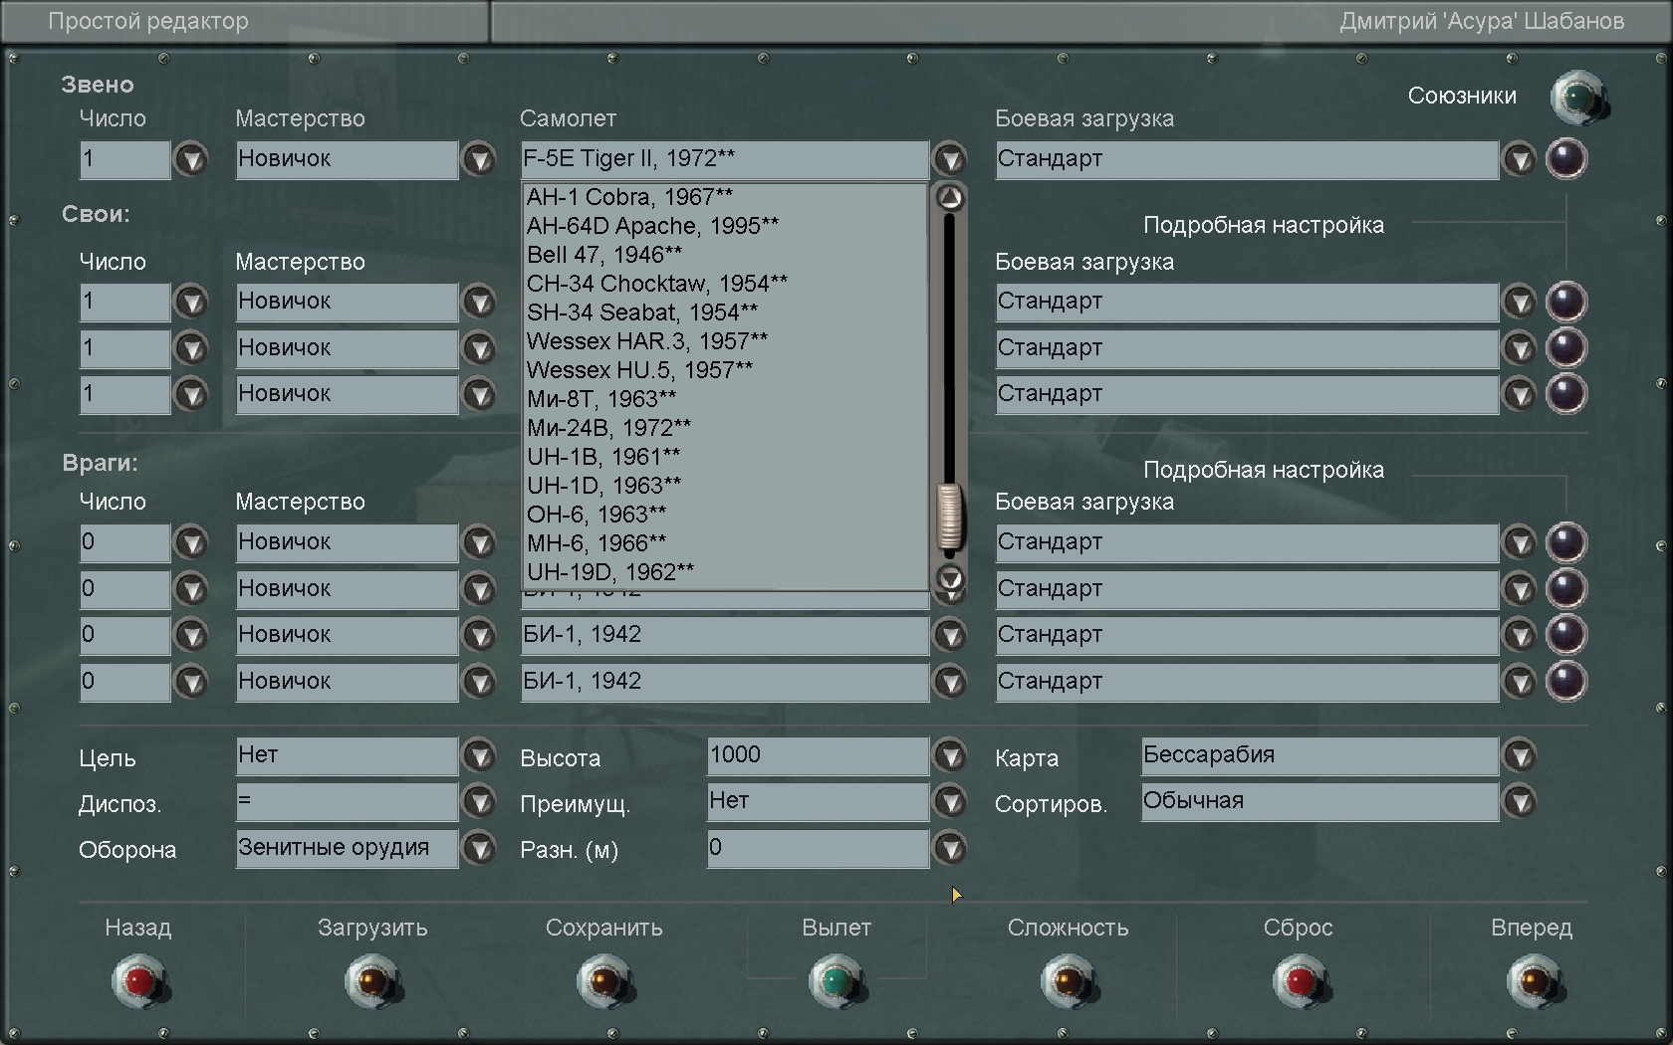1673x1045 pixels.
Task: Click the Высота field showing 1000
Action: coord(818,755)
